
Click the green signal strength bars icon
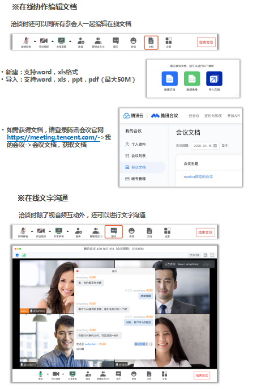click(x=24, y=255)
